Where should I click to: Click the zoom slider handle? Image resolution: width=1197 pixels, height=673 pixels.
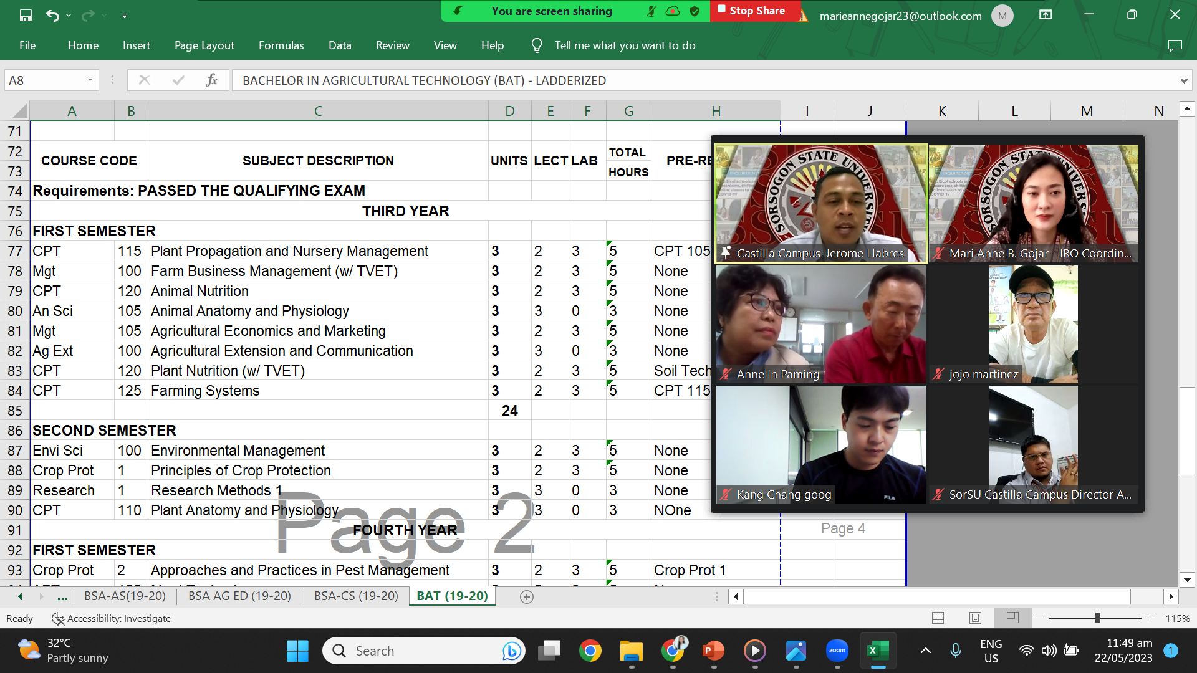coord(1097,618)
